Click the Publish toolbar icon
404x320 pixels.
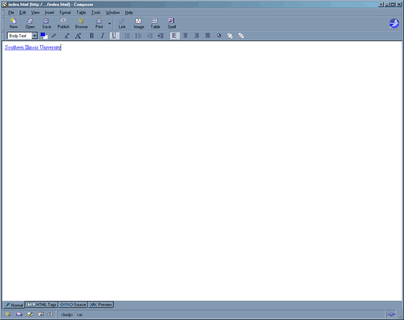pos(63,23)
